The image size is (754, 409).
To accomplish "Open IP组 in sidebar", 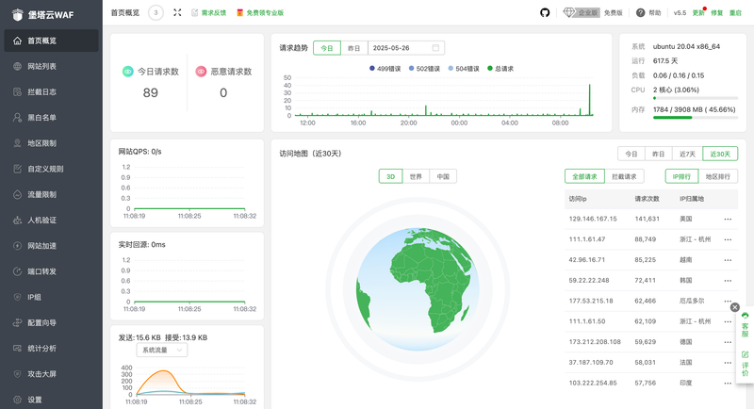I will click(x=51, y=297).
